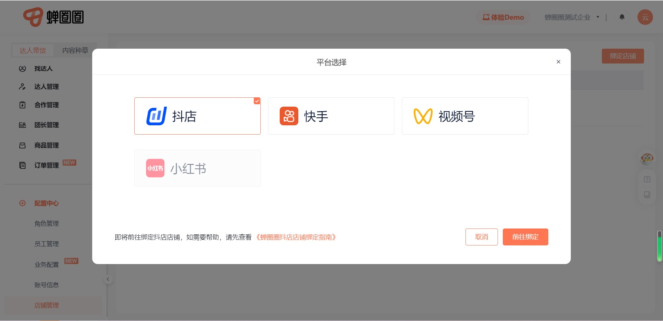Click the 平台选择 dialog title
This screenshot has width=663, height=321.
coord(331,62)
